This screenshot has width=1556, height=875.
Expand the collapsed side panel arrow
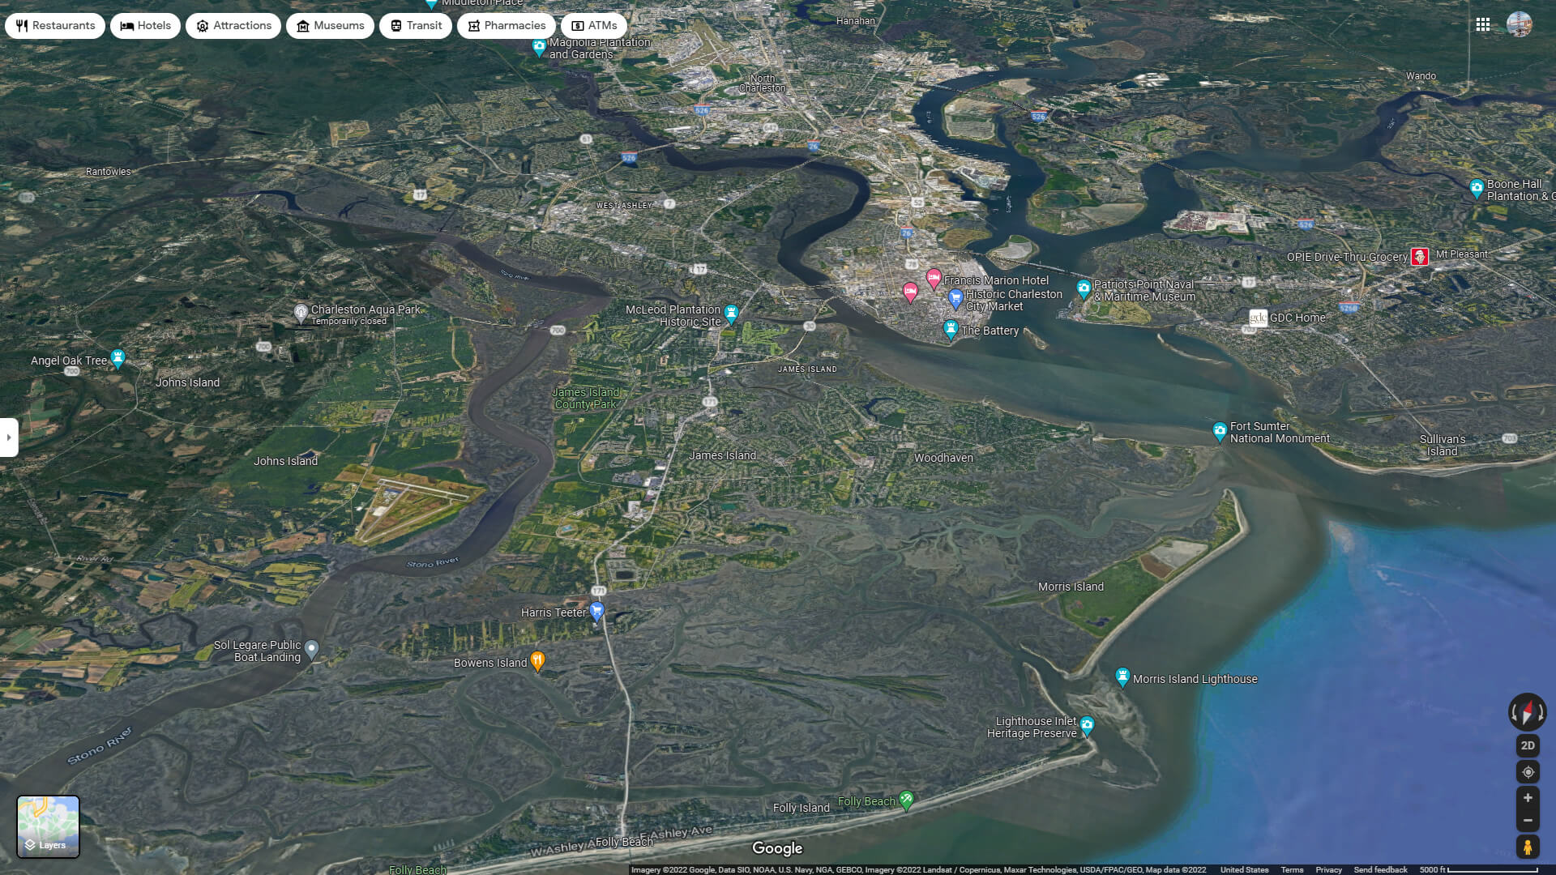click(9, 437)
